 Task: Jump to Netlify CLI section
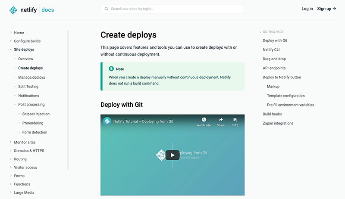(271, 50)
